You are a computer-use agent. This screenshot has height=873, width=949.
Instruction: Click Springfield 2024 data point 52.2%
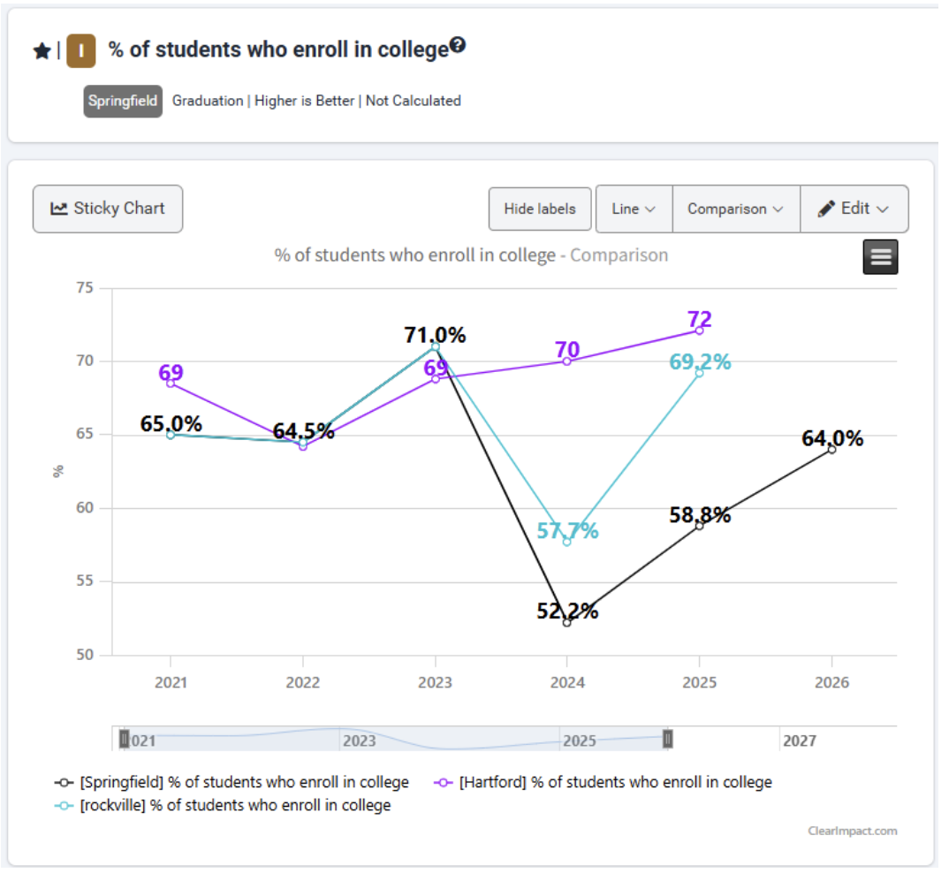point(567,622)
